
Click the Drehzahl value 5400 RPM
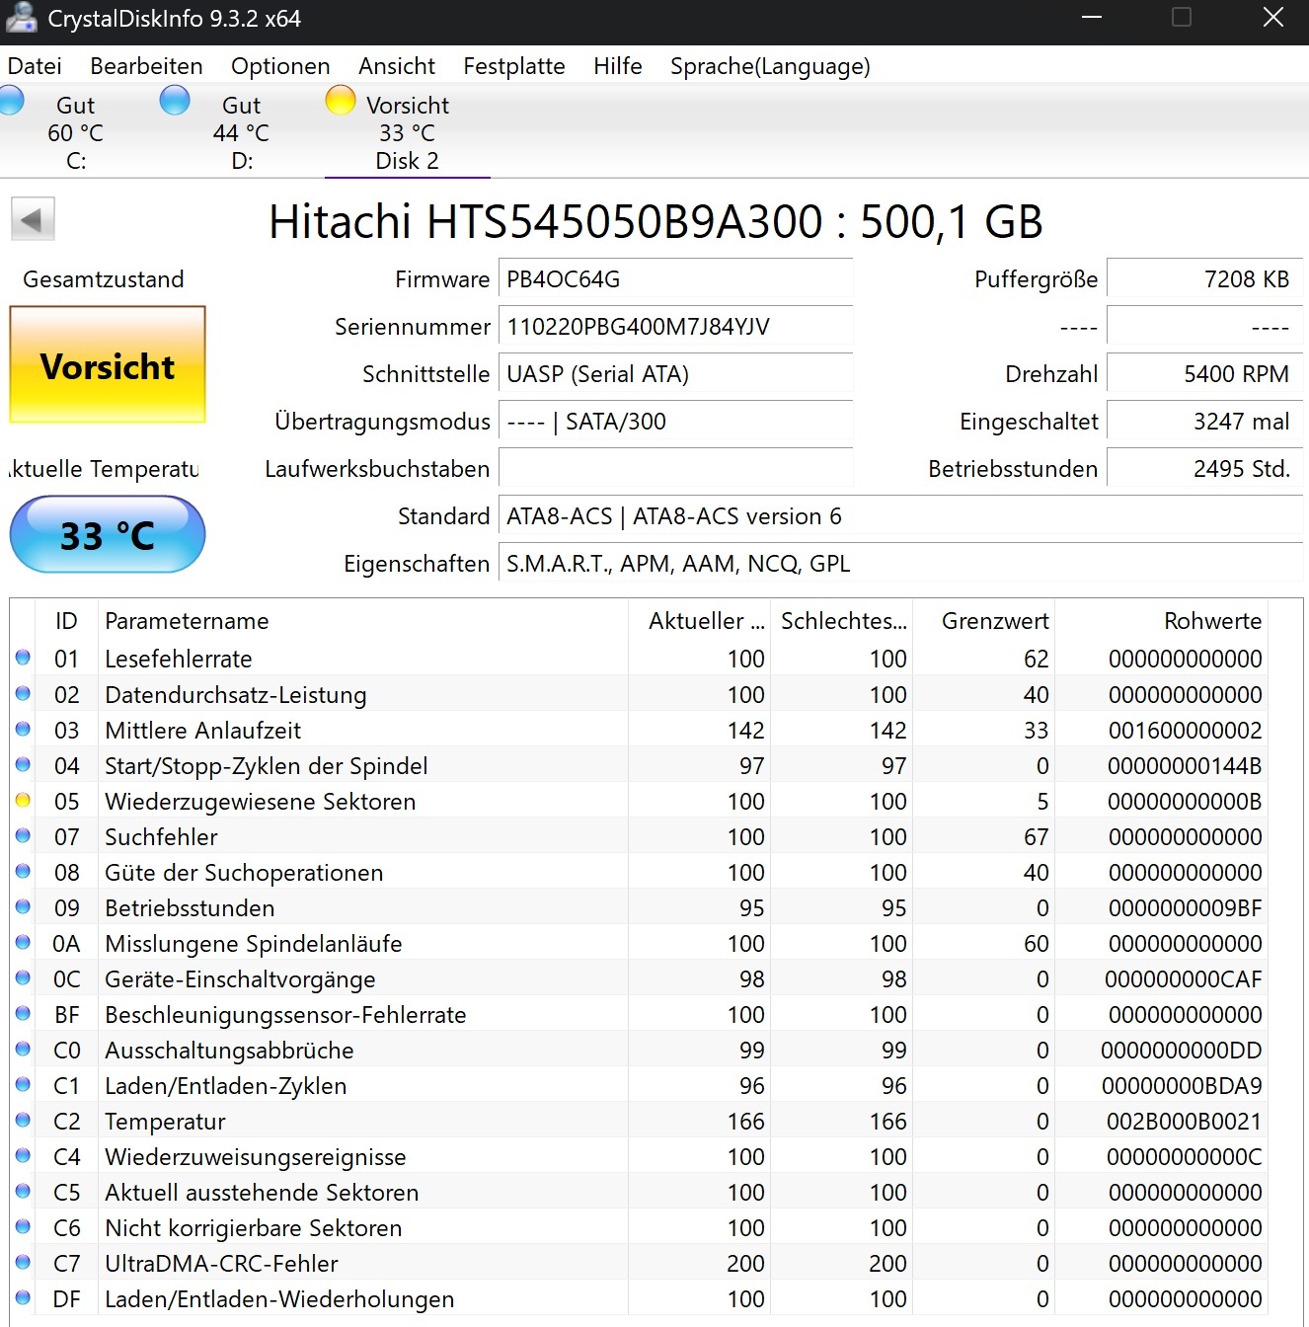[x=1204, y=374]
